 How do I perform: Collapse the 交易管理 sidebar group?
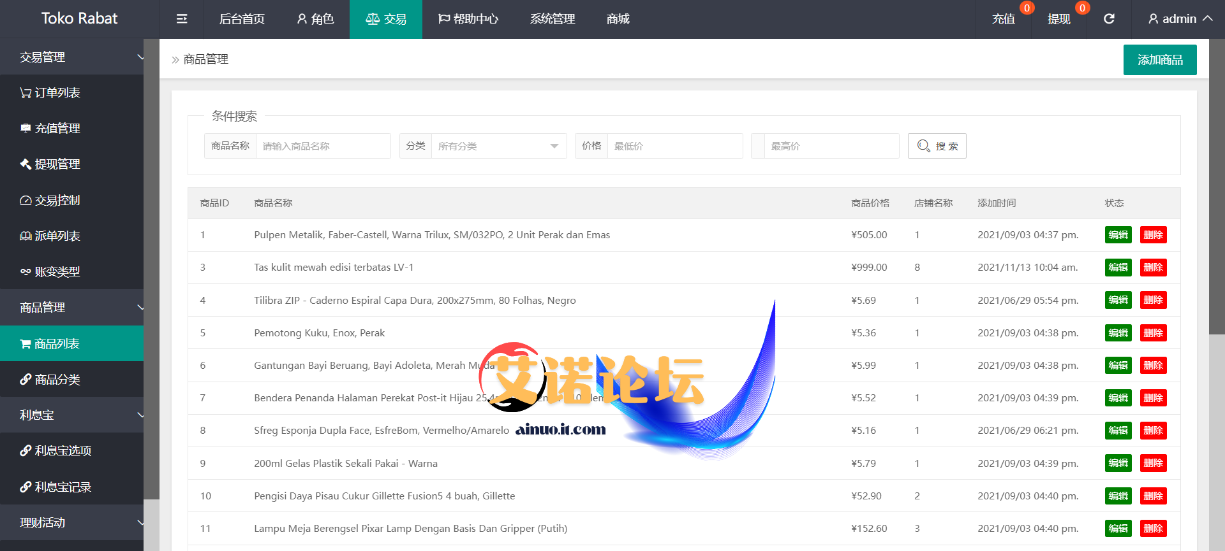(x=71, y=57)
